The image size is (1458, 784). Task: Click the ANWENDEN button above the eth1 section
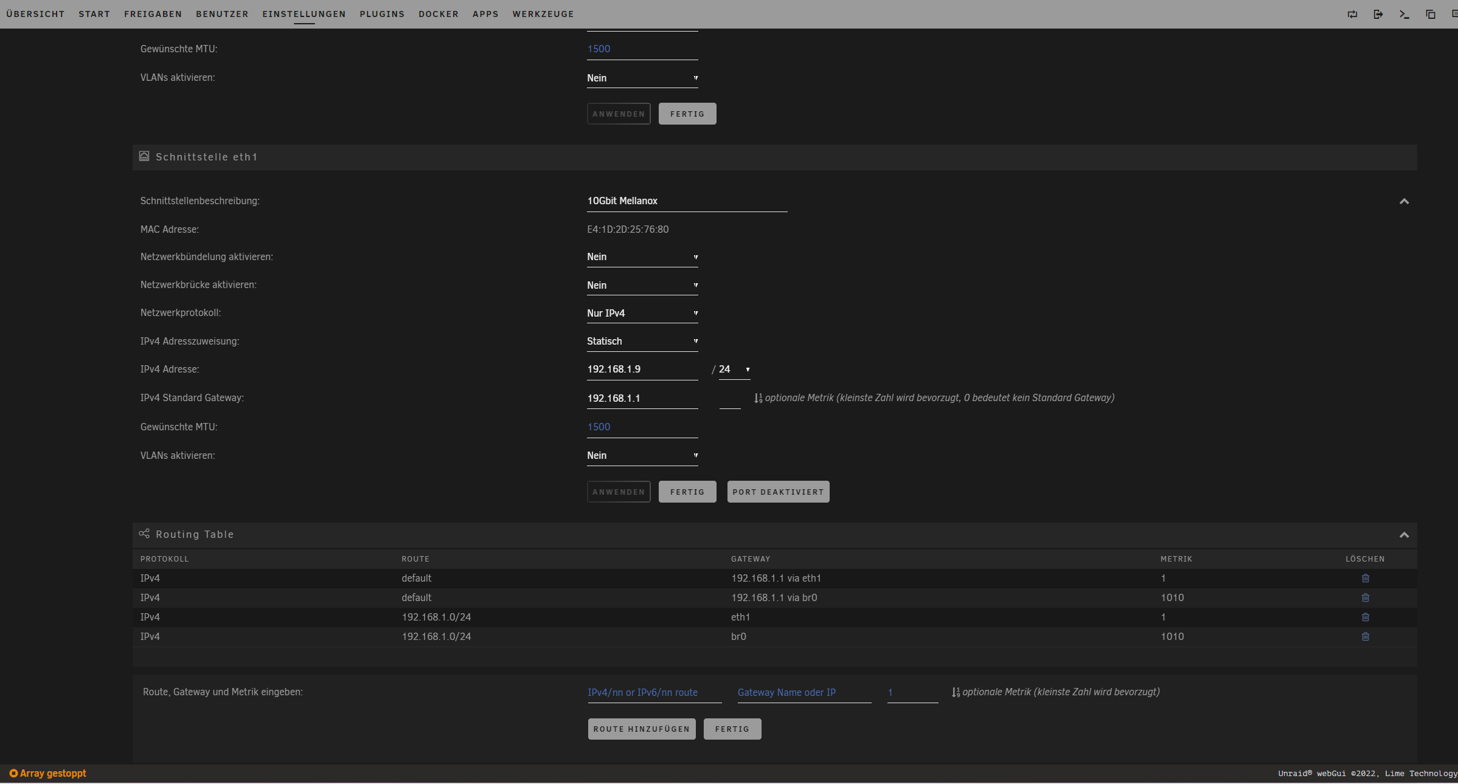coord(619,114)
